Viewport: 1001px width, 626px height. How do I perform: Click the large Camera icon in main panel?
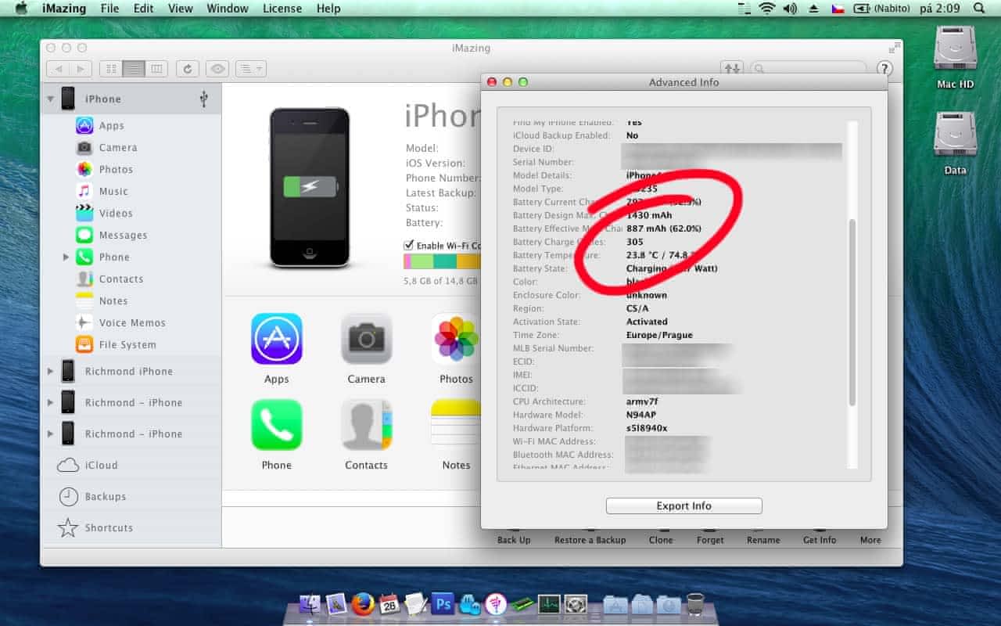[x=366, y=339]
